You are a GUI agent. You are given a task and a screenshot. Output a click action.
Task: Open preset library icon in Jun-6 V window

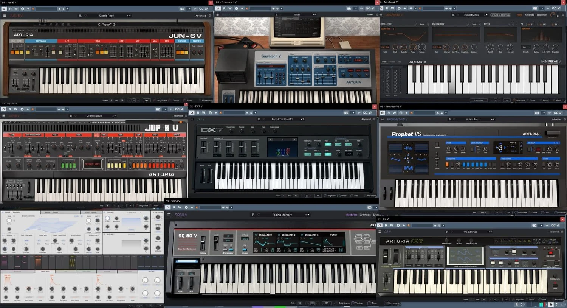[x=80, y=16]
